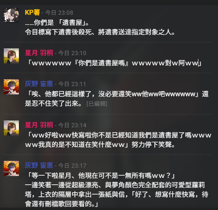Click username 星月 羽桐 at 23:14
218x210 pixels.
tap(39, 125)
